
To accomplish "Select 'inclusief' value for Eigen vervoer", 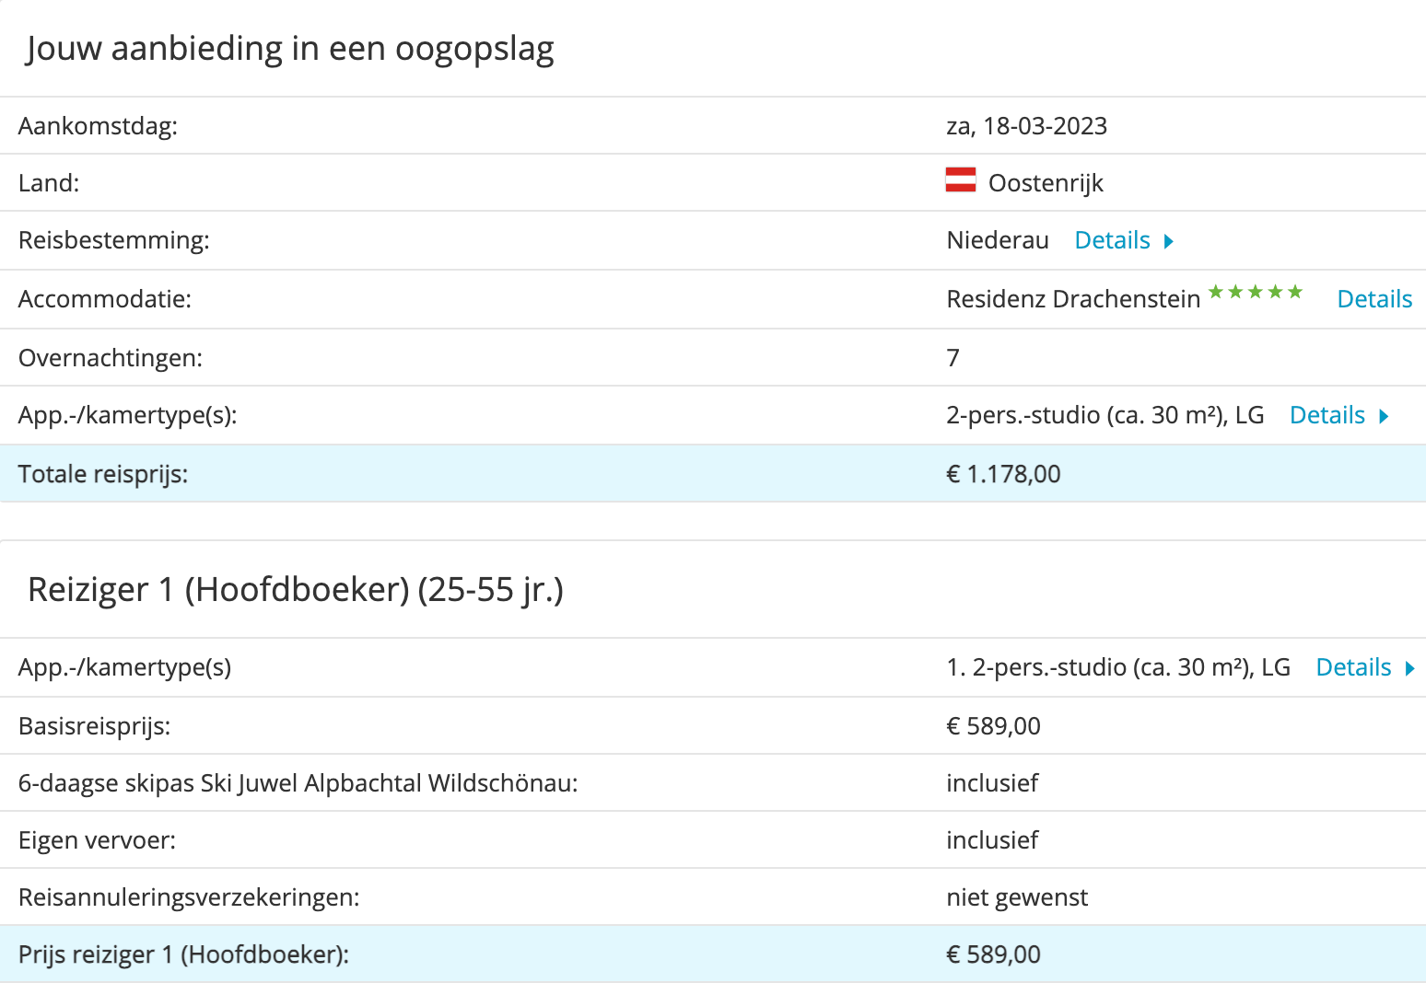I will pyautogui.click(x=992, y=840).
